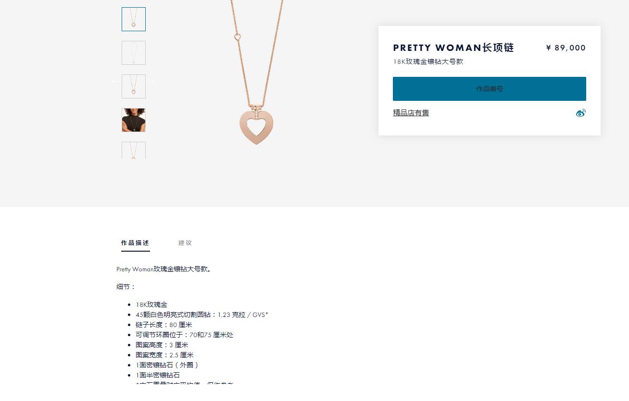Open the second thumbnail showing the full chain
Image resolution: width=629 pixels, height=401 pixels.
(x=134, y=53)
